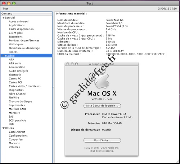Minimize the À propos de ce Mac window

pos(72,64)
